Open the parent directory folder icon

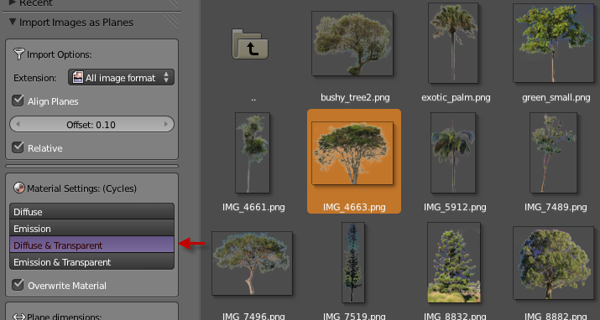250,44
